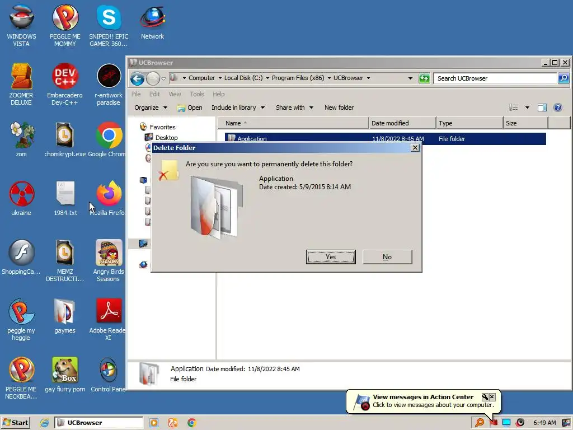Close the Delete Folder dialog

415,148
